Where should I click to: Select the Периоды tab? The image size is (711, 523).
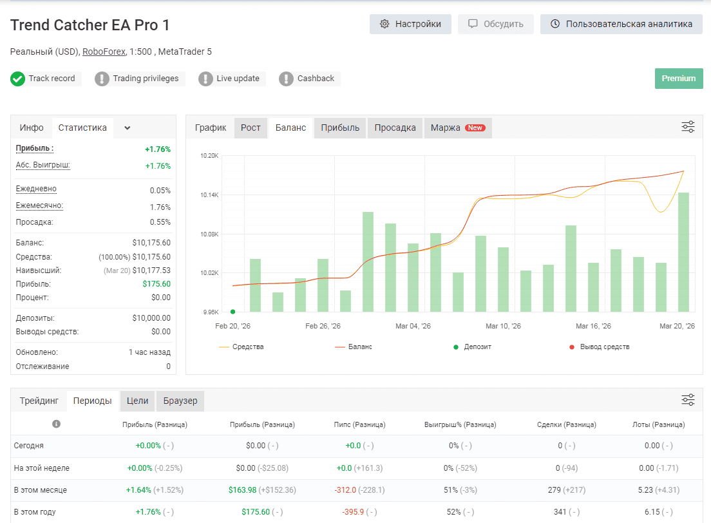pos(93,401)
